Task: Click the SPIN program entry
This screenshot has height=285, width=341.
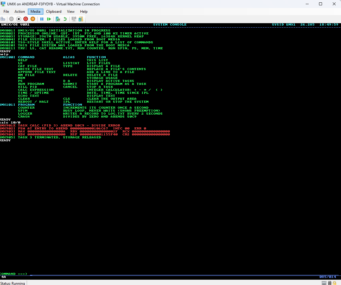Action: coord(23,110)
